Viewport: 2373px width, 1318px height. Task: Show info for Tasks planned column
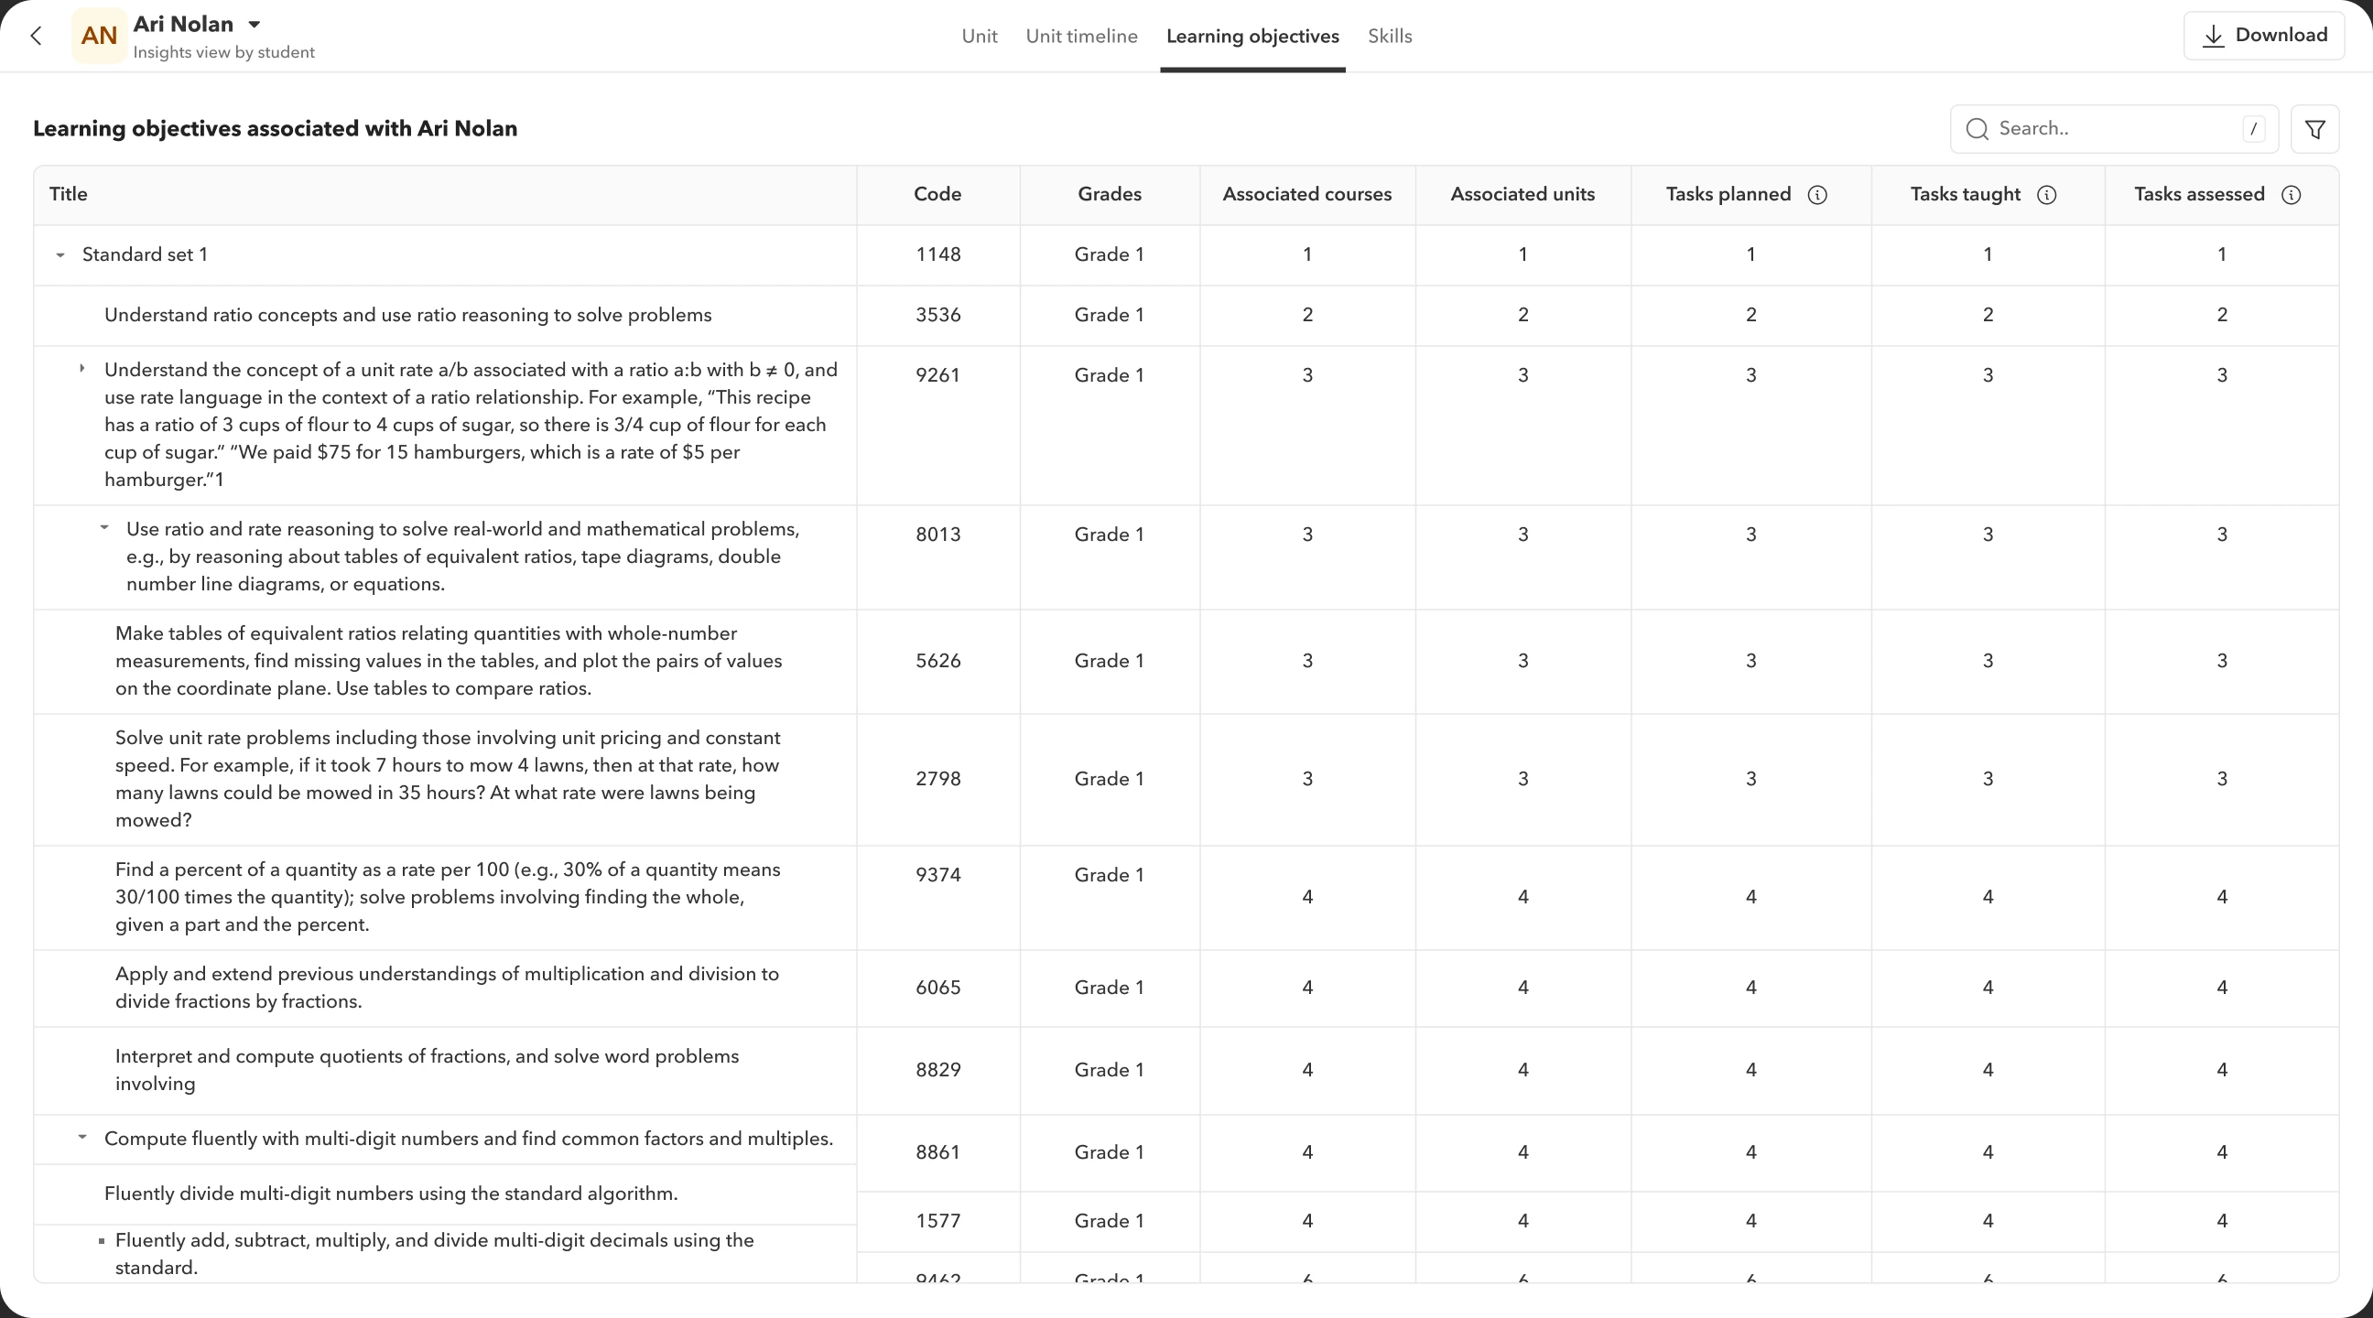[x=1816, y=194]
